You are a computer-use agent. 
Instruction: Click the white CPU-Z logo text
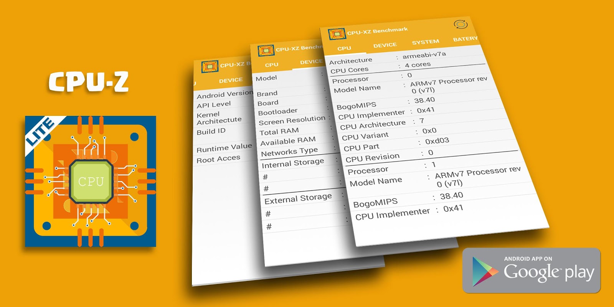(89, 82)
